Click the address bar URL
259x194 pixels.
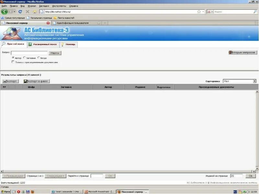click(x=58, y=12)
